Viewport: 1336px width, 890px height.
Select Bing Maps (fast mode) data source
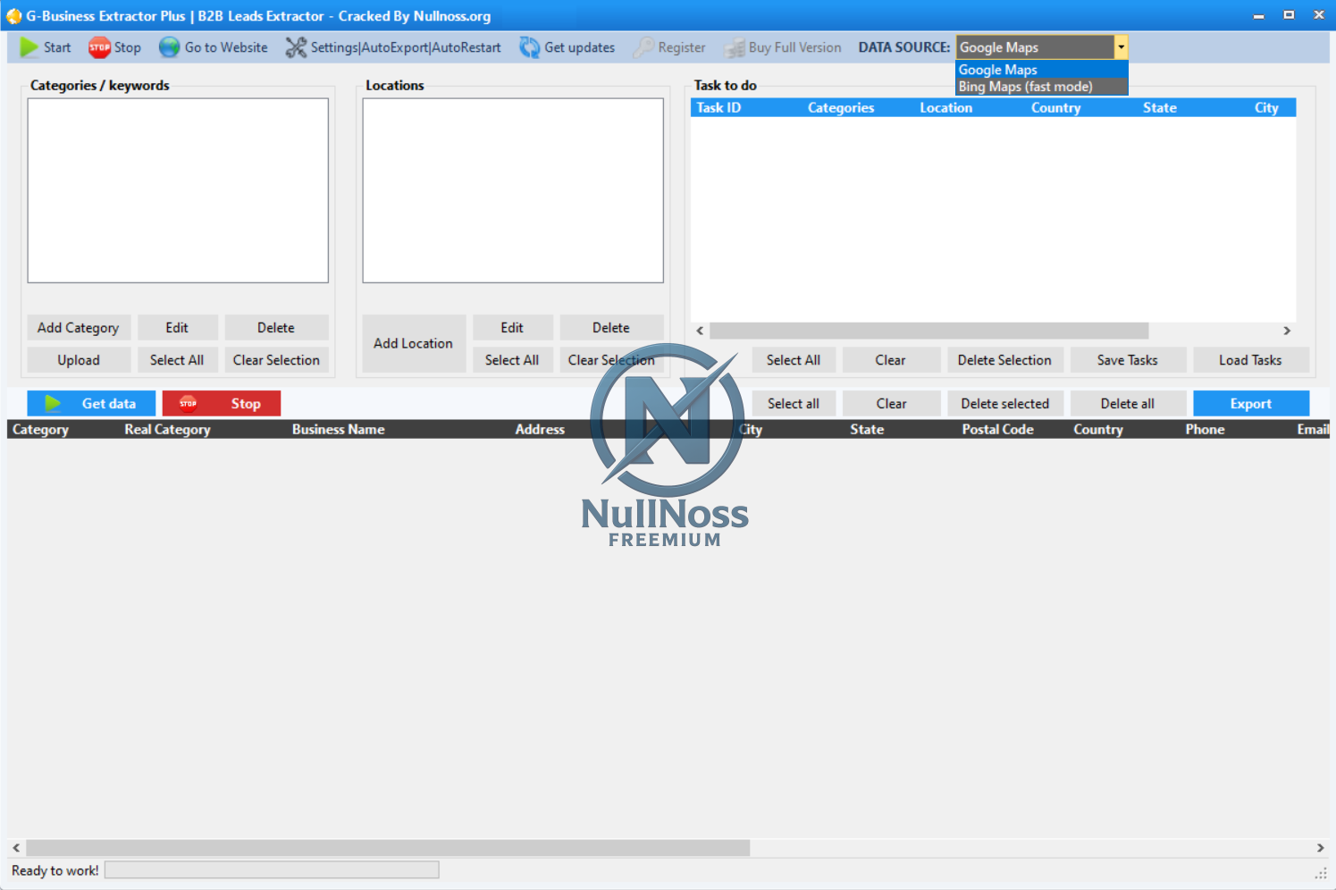tap(1026, 87)
